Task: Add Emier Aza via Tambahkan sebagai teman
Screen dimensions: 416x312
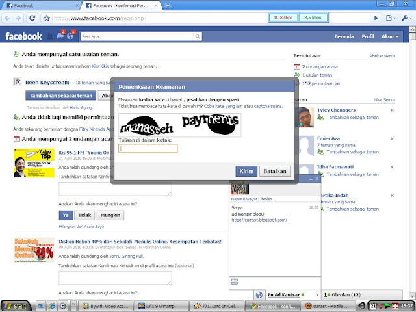Action: click(352, 152)
